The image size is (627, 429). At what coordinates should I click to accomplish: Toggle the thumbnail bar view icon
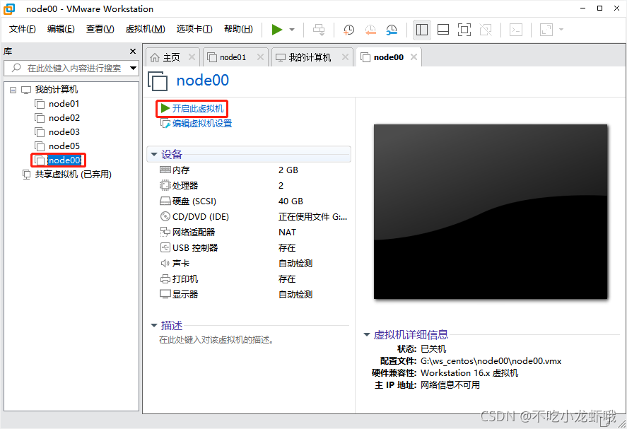443,30
